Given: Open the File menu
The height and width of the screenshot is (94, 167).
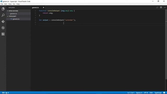Looking at the screenshot, I should [x=2, y=4].
